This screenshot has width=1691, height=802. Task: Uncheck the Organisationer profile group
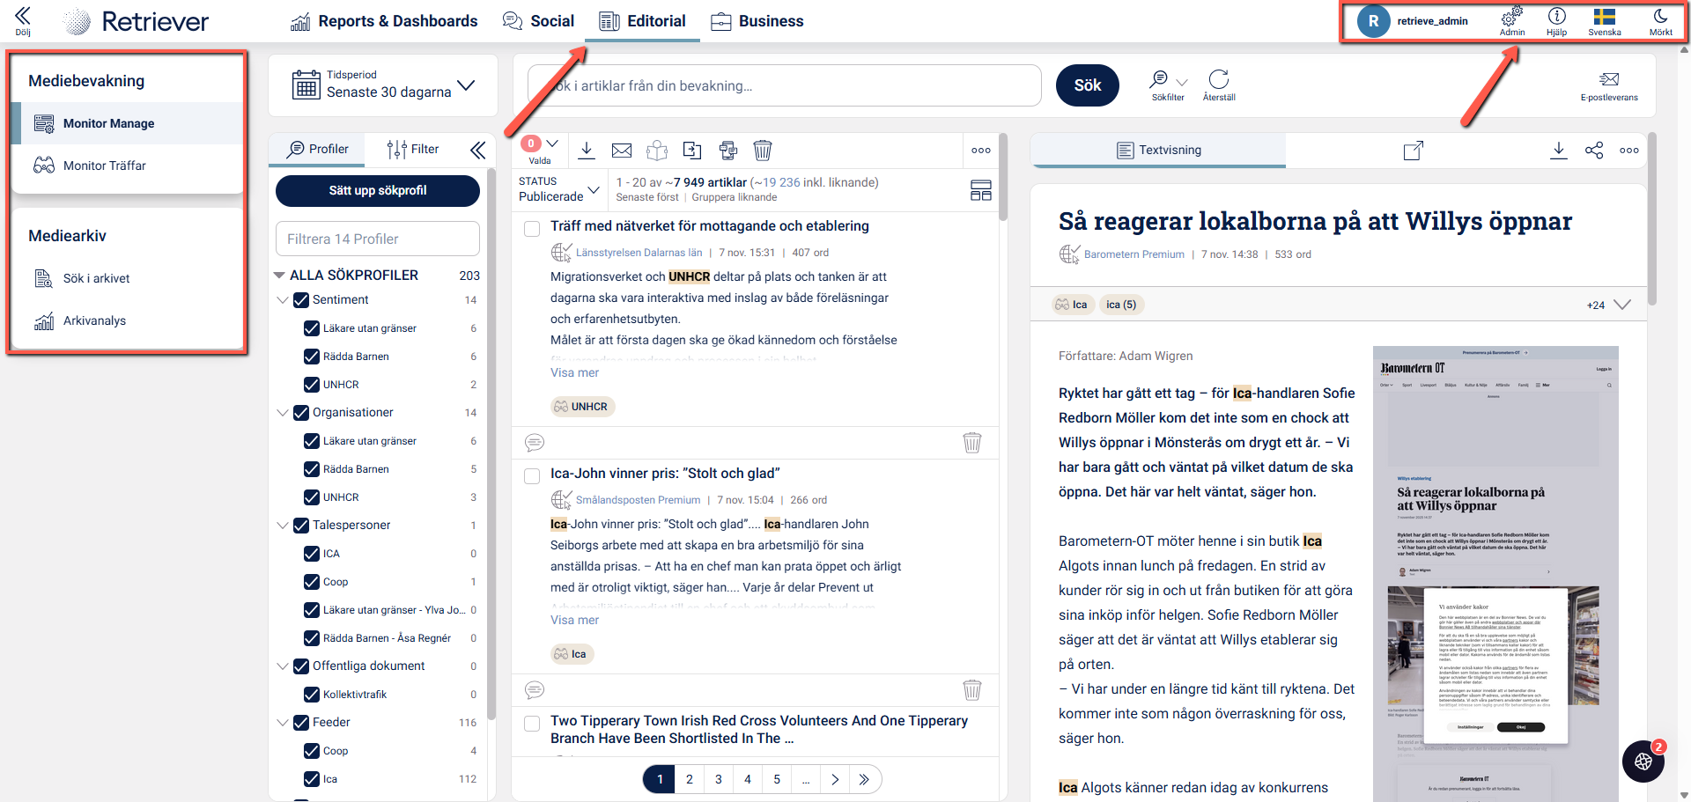[301, 413]
